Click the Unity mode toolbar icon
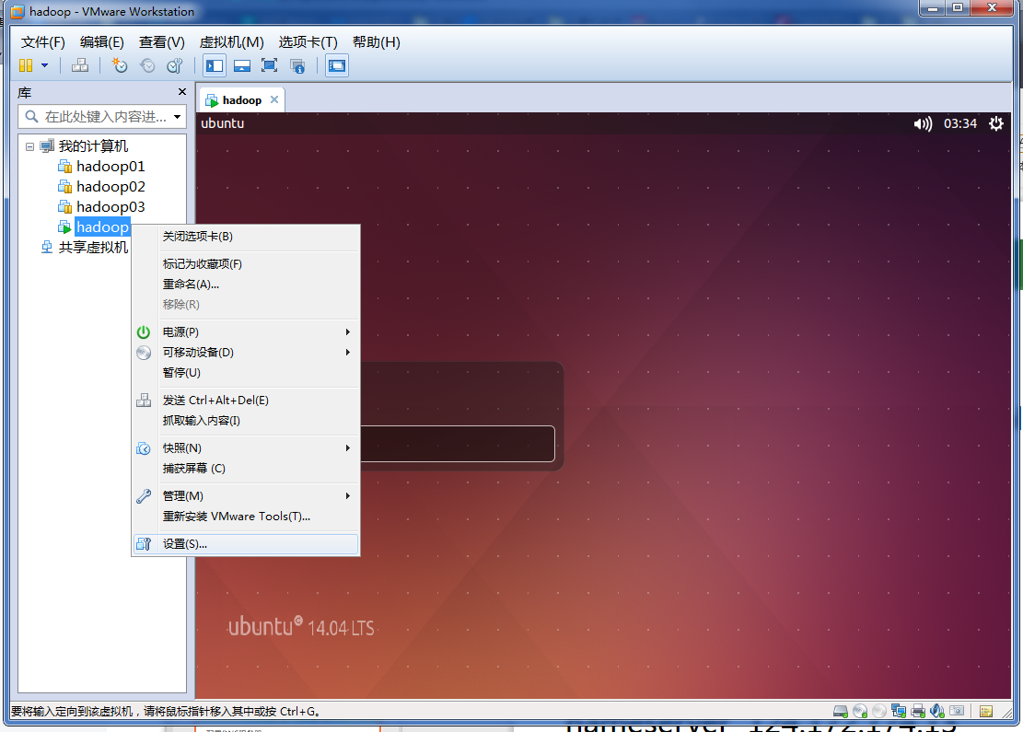Image resolution: width=1023 pixels, height=732 pixels. pyautogui.click(x=297, y=65)
